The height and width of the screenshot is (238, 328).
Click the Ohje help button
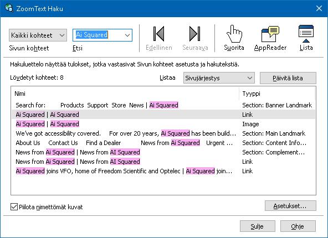[298, 226]
